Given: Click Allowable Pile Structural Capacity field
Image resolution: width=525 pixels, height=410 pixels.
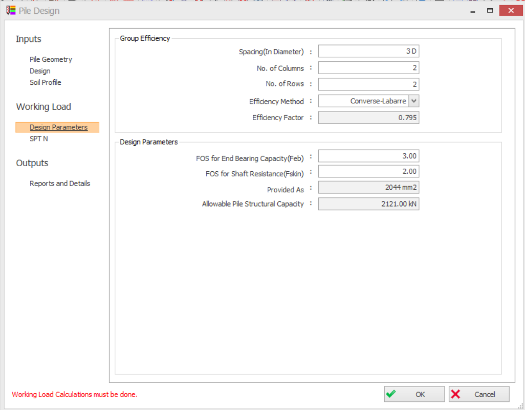Looking at the screenshot, I should pyautogui.click(x=368, y=204).
